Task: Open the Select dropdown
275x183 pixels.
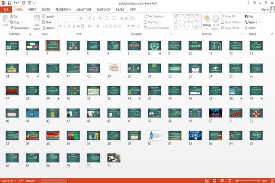Action: click(251, 28)
